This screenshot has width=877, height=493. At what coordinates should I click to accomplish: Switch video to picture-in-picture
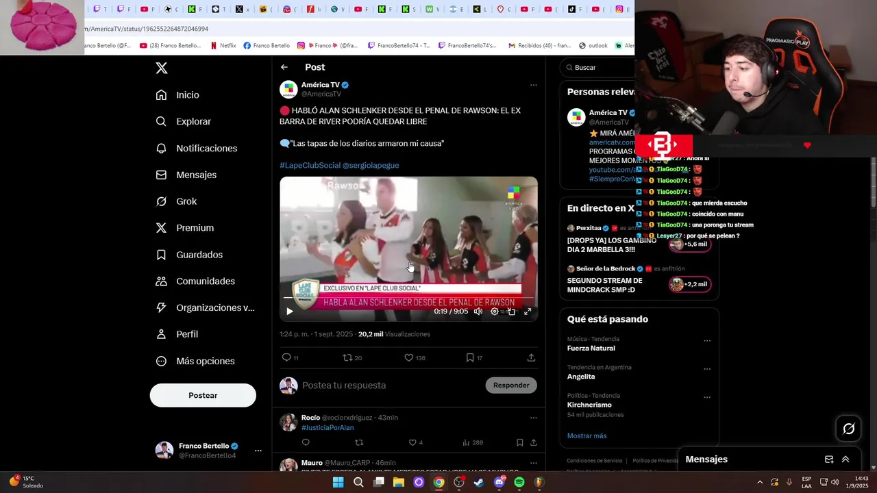(x=511, y=312)
